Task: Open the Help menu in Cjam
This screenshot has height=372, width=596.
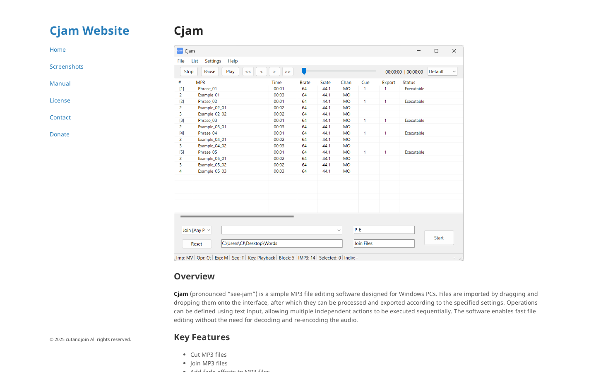Action: (233, 61)
